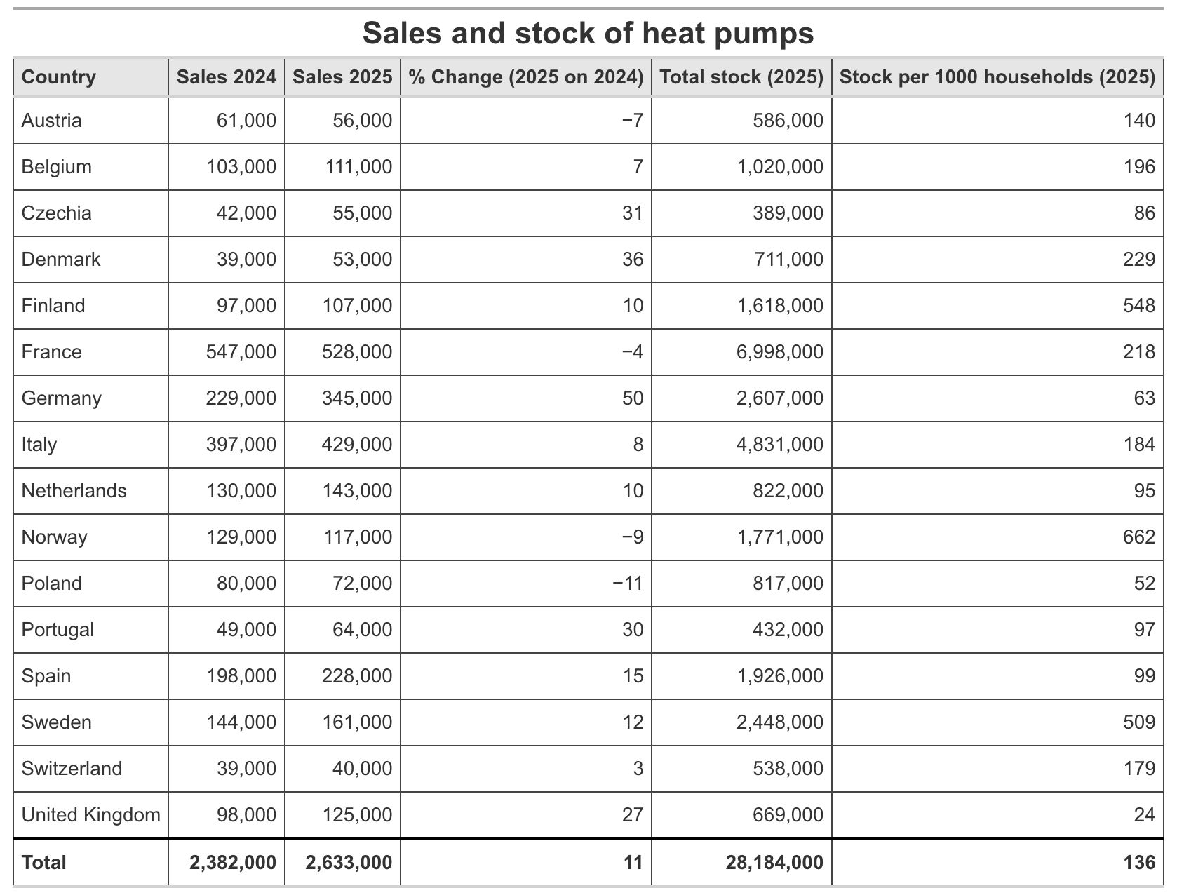Select France's total stock 6,998,000 cell
The height and width of the screenshot is (895, 1177).
click(780, 352)
